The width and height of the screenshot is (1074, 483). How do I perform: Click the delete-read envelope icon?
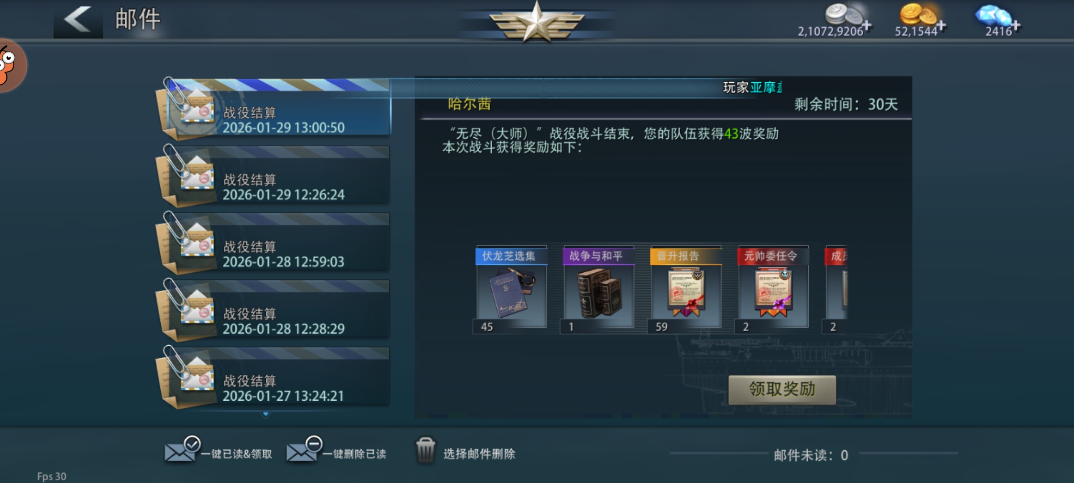(x=304, y=449)
